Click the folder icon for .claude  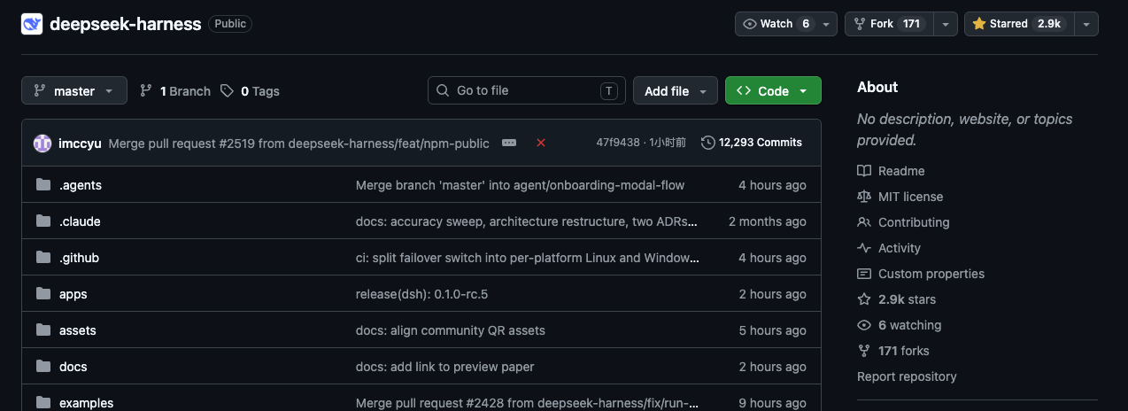click(x=43, y=221)
